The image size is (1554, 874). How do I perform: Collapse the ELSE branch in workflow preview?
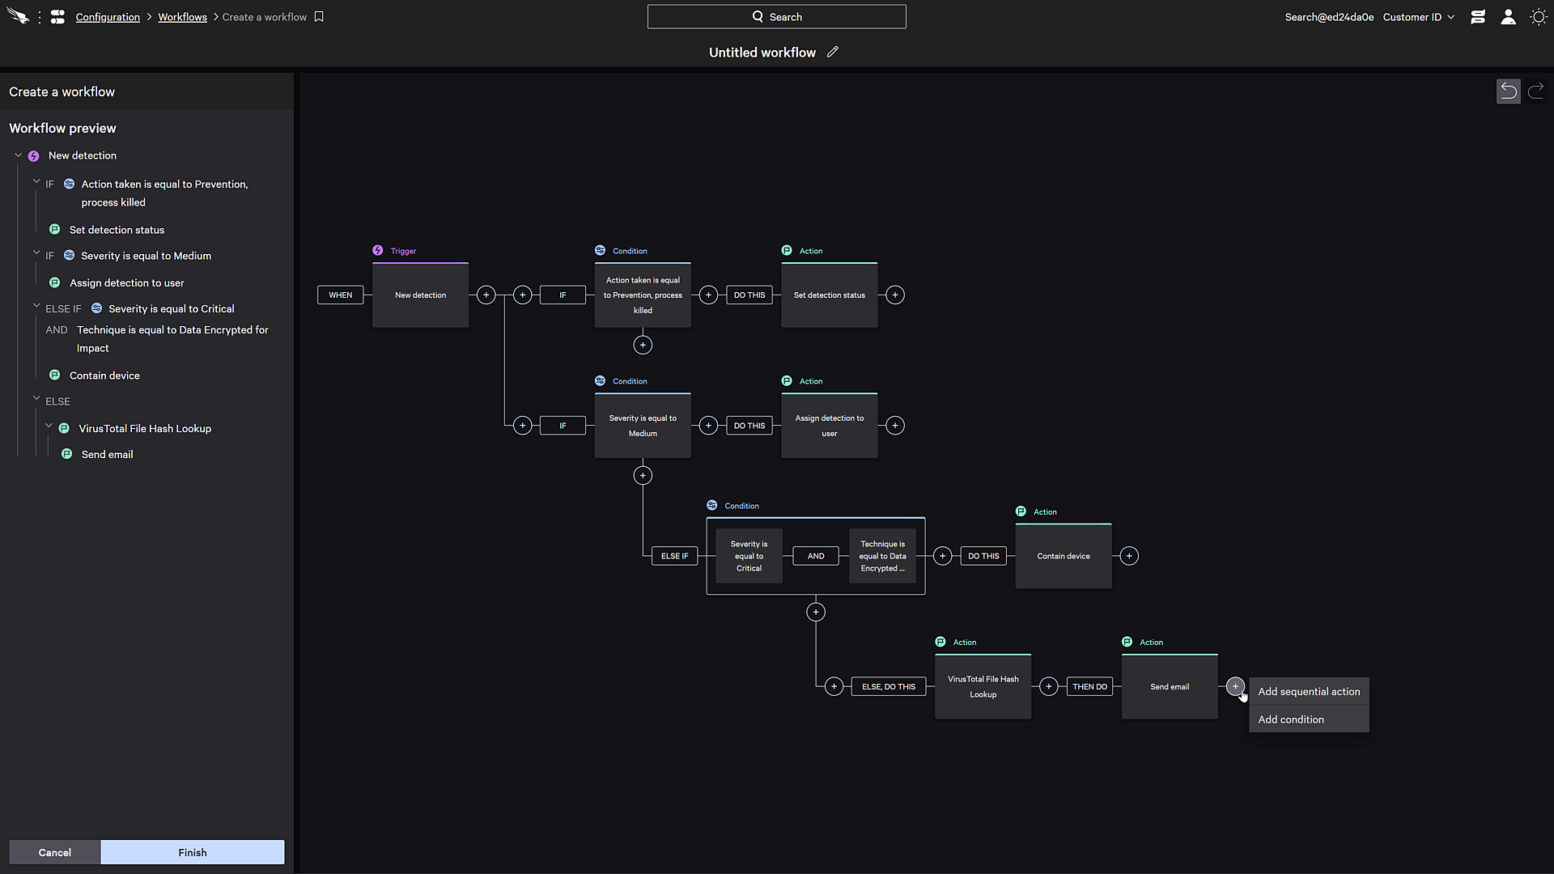36,398
